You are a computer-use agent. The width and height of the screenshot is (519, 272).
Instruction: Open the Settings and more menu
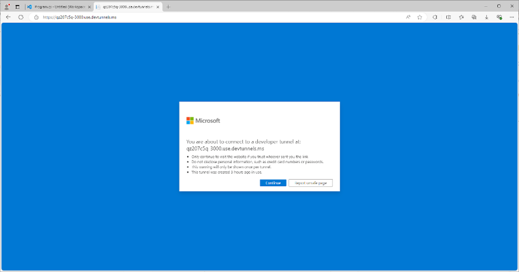[x=511, y=17]
